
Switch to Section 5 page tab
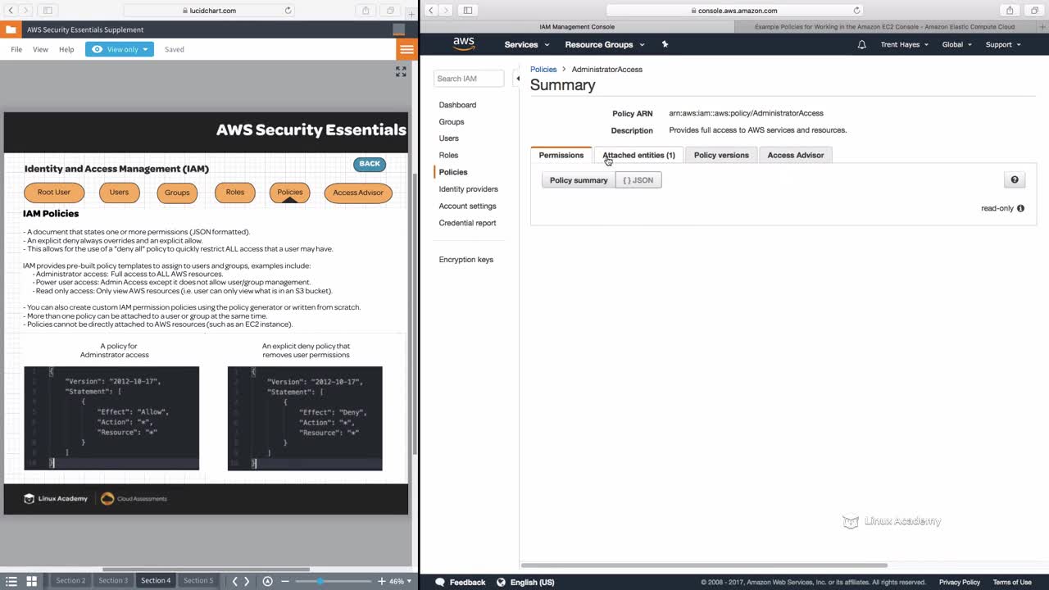[198, 581]
